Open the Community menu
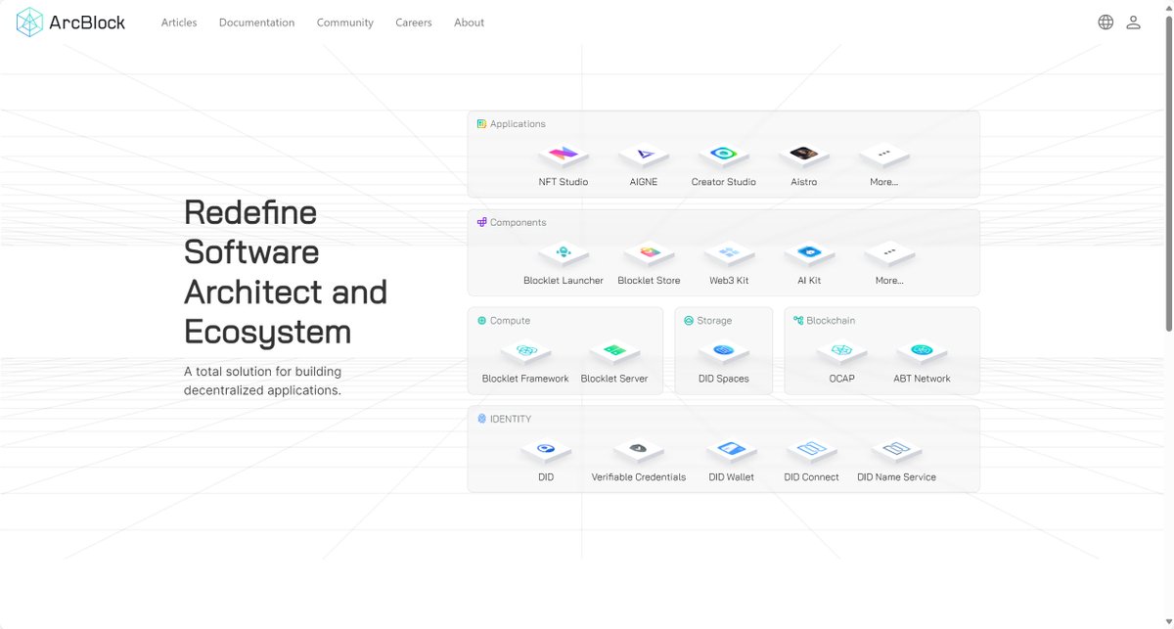The image size is (1174, 629). pos(345,22)
